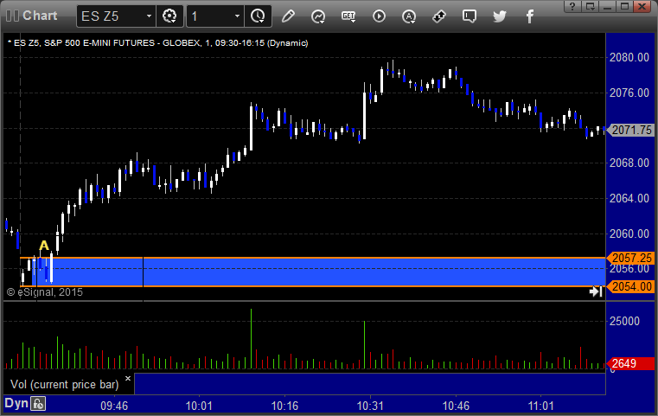
Task: Click the chart title ES Z5 S&P 500 text
Action: point(158,43)
